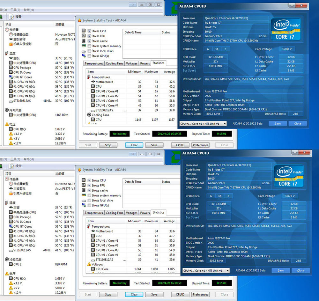Click the Stress CPU chip icon in the lower stability window
The width and height of the screenshot is (319, 301).
point(84,180)
